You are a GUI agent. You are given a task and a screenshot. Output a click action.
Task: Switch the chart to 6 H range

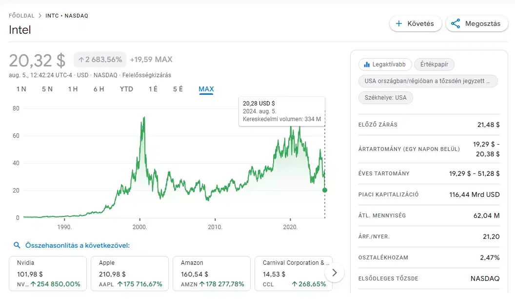click(x=99, y=89)
